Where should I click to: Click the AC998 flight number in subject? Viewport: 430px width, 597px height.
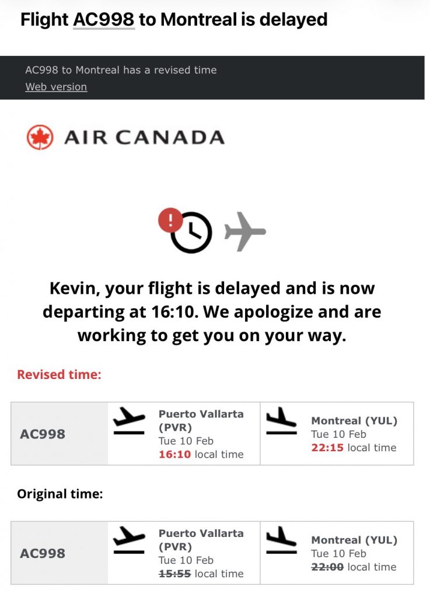click(104, 19)
